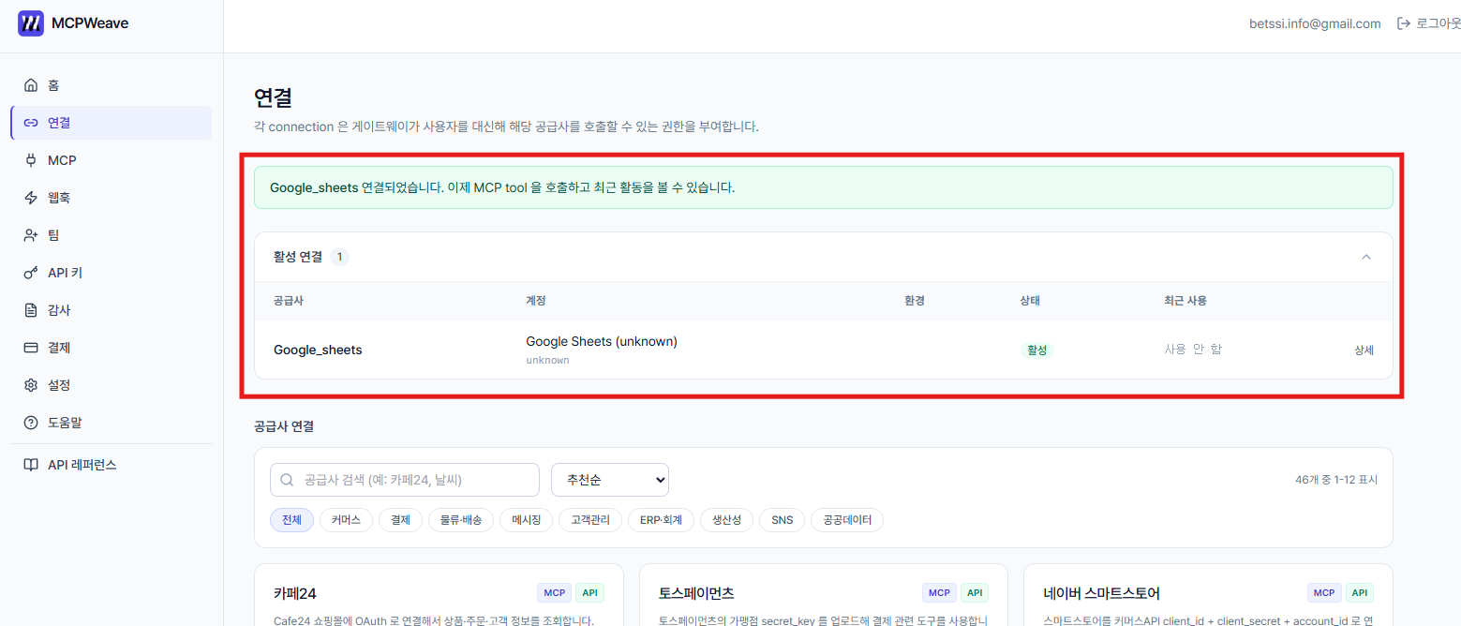1461x626 pixels.
Task: Select the 생산성 category filter
Action: pos(726,520)
